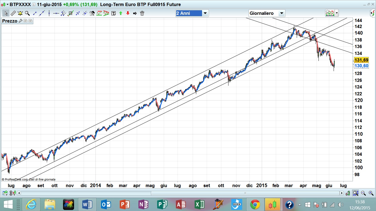This screenshot has width=376, height=211.
Task: Select the parallel channel lines tool
Action: (x=63, y=13)
